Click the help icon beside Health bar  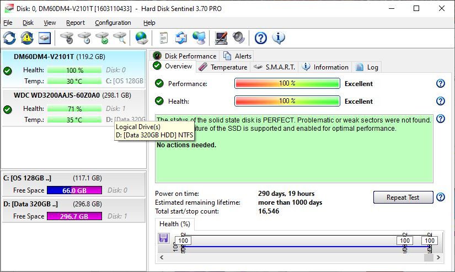pyautogui.click(x=441, y=101)
